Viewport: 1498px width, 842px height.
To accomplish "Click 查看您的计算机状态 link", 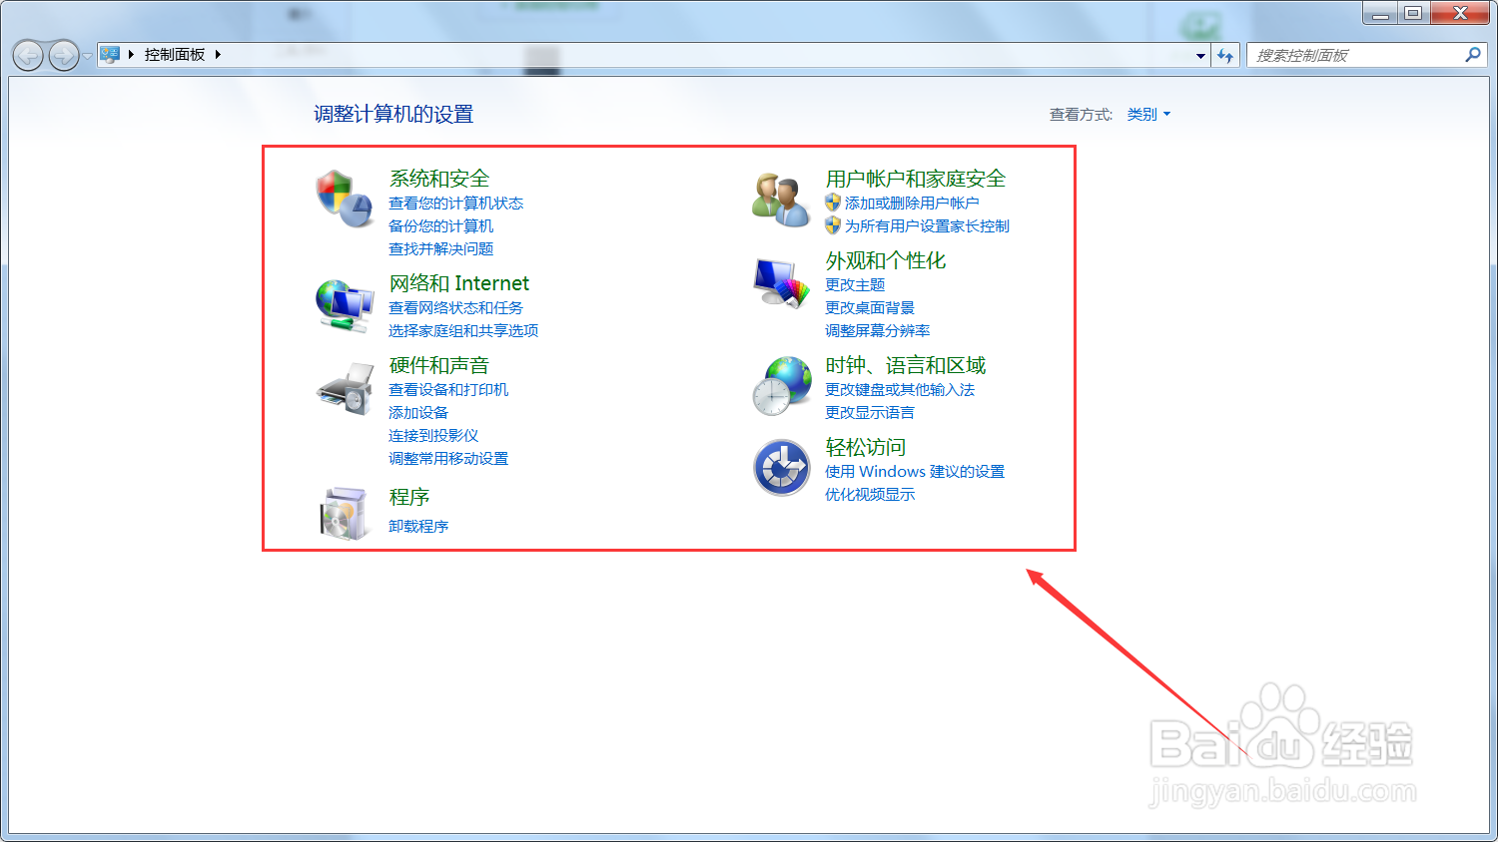I will tap(455, 204).
